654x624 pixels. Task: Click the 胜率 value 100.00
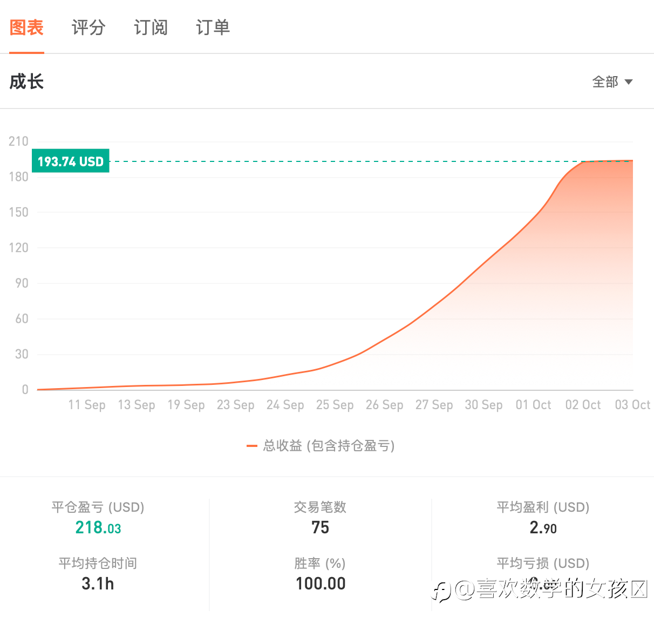(321, 584)
